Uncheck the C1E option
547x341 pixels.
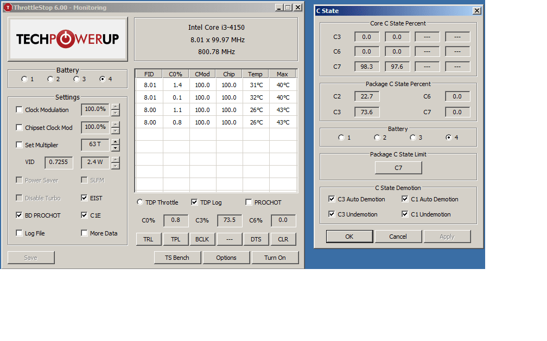coord(84,215)
